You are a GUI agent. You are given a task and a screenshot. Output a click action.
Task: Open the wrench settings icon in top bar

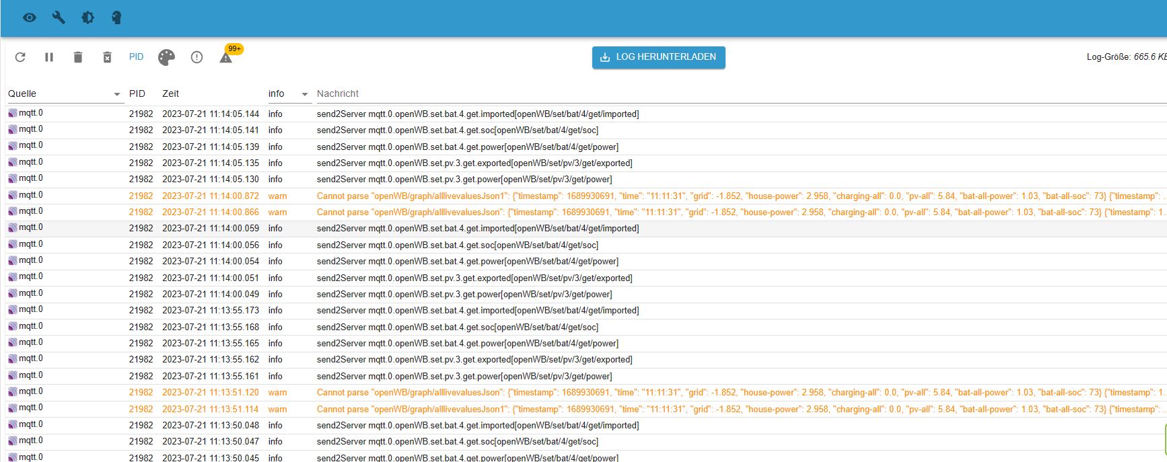click(x=59, y=17)
